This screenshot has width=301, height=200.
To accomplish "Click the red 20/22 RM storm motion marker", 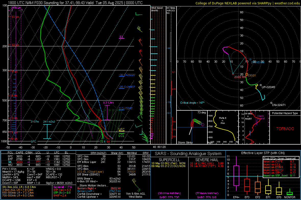I will (233, 74).
